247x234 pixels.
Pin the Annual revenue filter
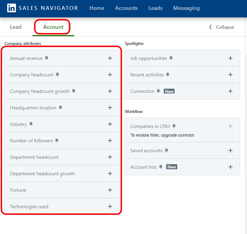tap(47, 58)
